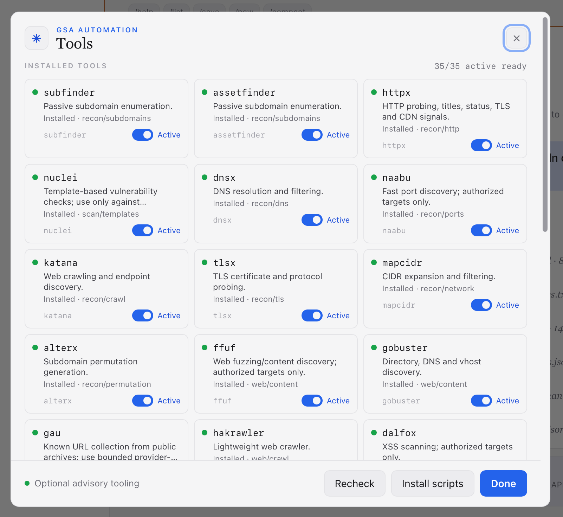Disable the assetfinder tool toggle
This screenshot has width=563, height=517.
coord(312,135)
